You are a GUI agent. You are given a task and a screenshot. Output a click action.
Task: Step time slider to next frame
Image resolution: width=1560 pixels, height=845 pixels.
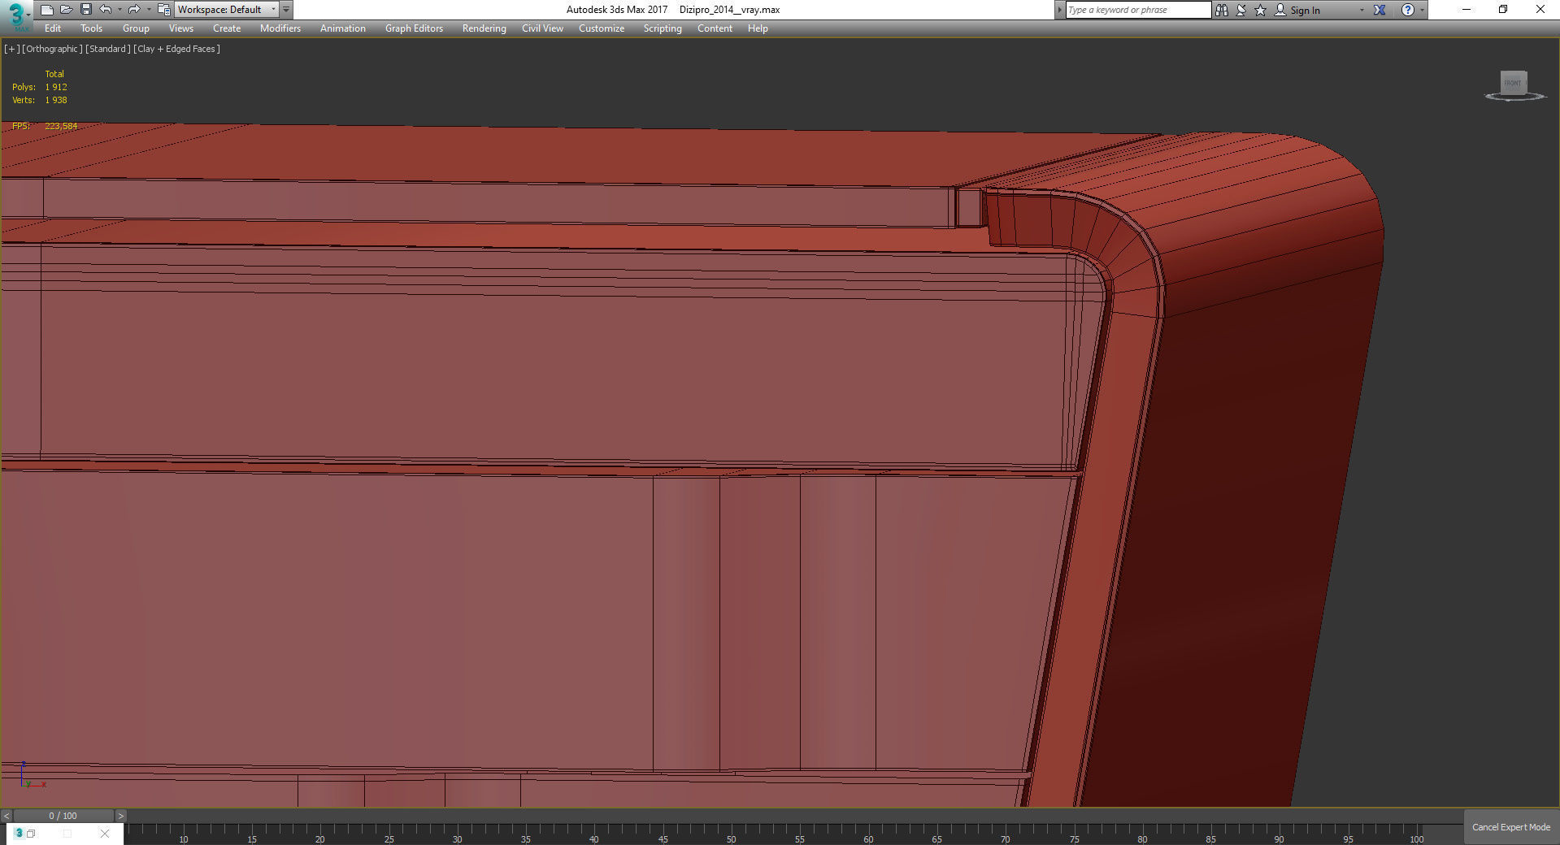(120, 816)
